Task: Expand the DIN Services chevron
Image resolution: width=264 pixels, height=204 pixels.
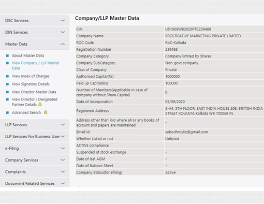Action: pos(63,32)
